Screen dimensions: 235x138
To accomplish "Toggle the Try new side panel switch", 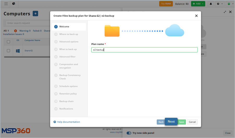I will (129, 133).
